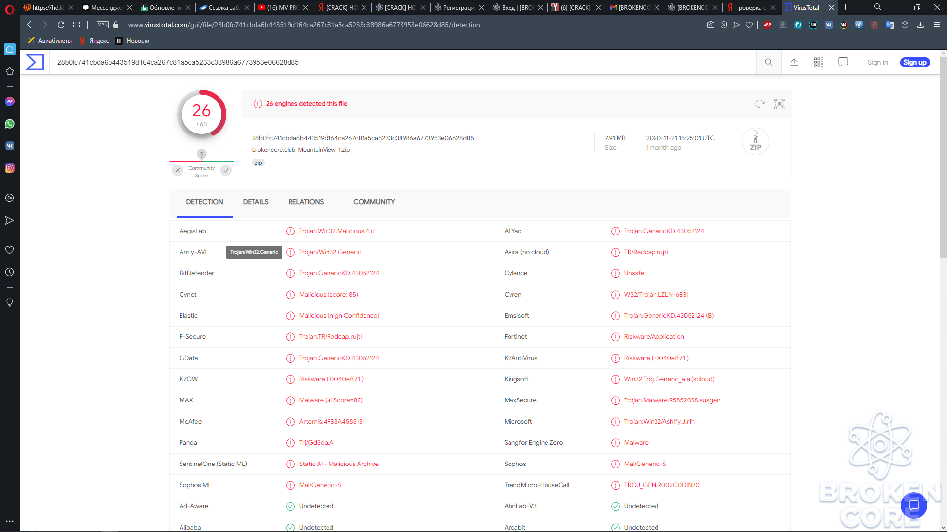Click Trojan.GenericKD.43052124 next to BitDefender
This screenshot has height=532, width=947.
339,273
